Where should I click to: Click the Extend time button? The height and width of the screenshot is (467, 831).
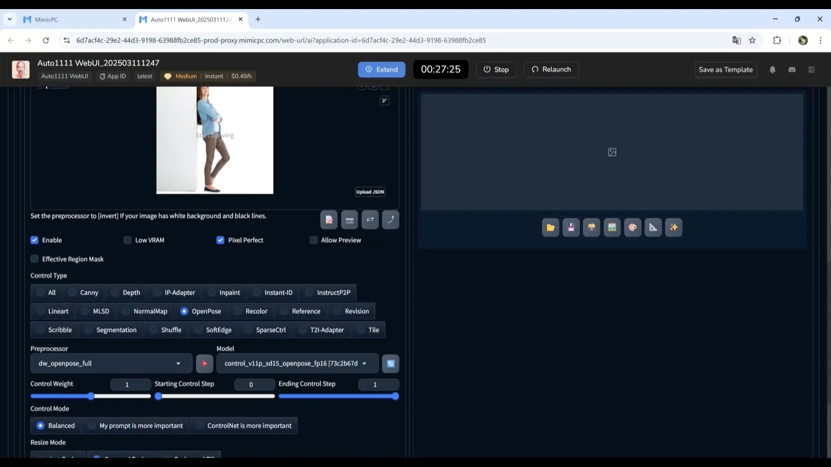[x=381, y=70]
